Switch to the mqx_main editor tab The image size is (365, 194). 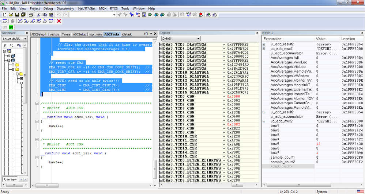pyautogui.click(x=95, y=34)
